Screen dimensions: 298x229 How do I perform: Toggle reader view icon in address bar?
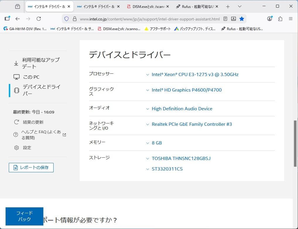225,19
